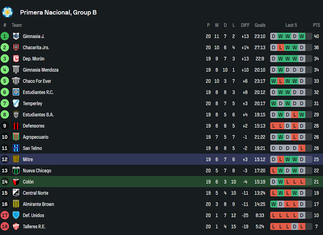Screen dimensions: 323x235
Task: Click Colón red-black team crest
Action: [16, 182]
